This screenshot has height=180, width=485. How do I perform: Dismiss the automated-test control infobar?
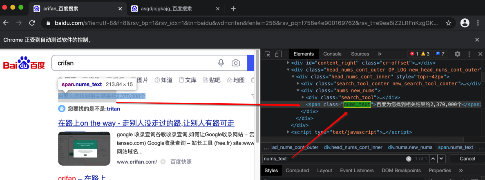click(x=477, y=40)
